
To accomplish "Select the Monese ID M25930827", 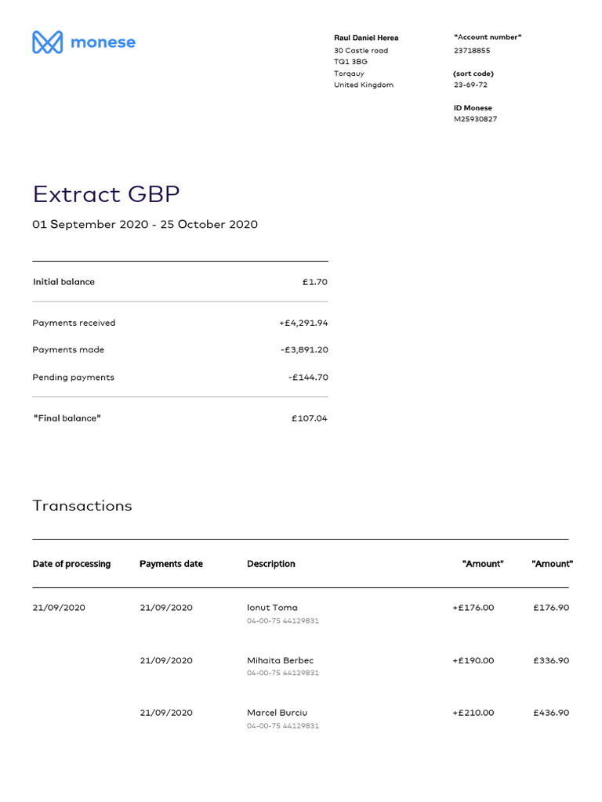I will pyautogui.click(x=475, y=119).
